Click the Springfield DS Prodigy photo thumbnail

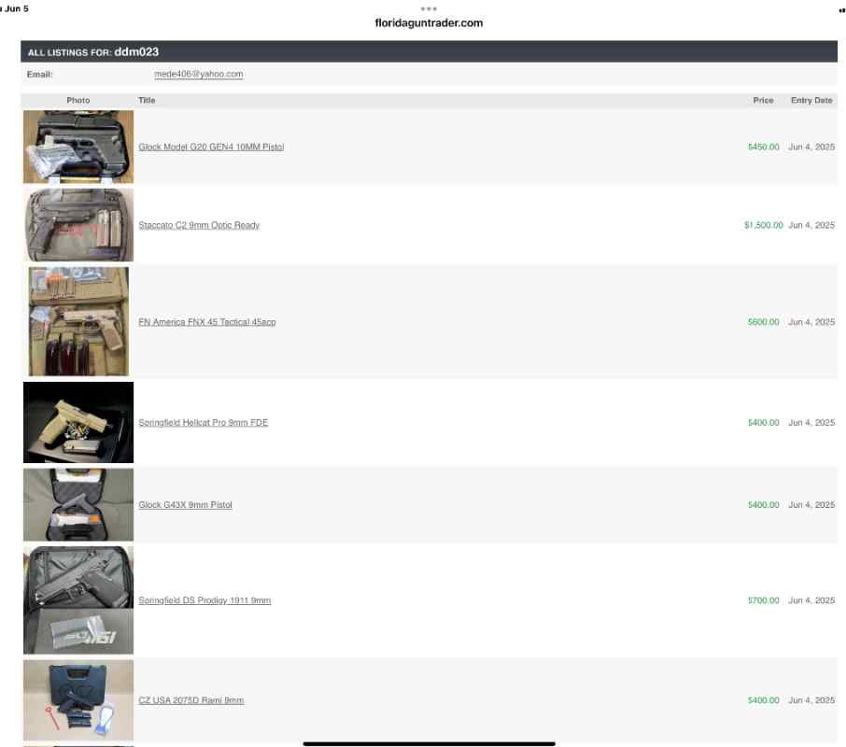pyautogui.click(x=78, y=600)
